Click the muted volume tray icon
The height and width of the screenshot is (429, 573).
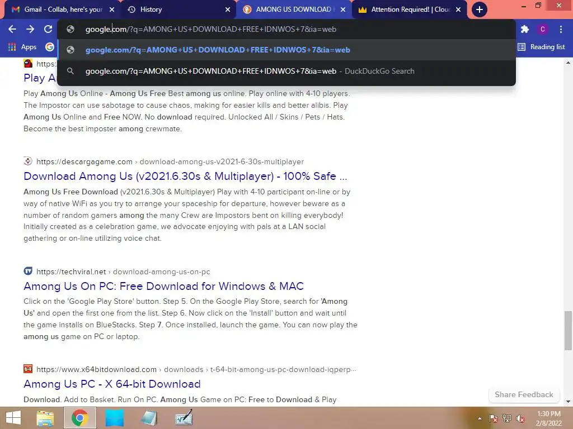(520, 418)
